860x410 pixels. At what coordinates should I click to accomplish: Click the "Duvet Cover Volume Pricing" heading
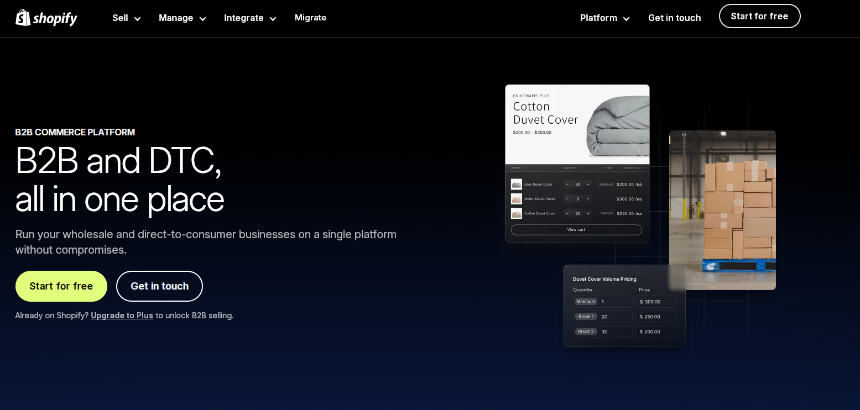[x=604, y=279]
